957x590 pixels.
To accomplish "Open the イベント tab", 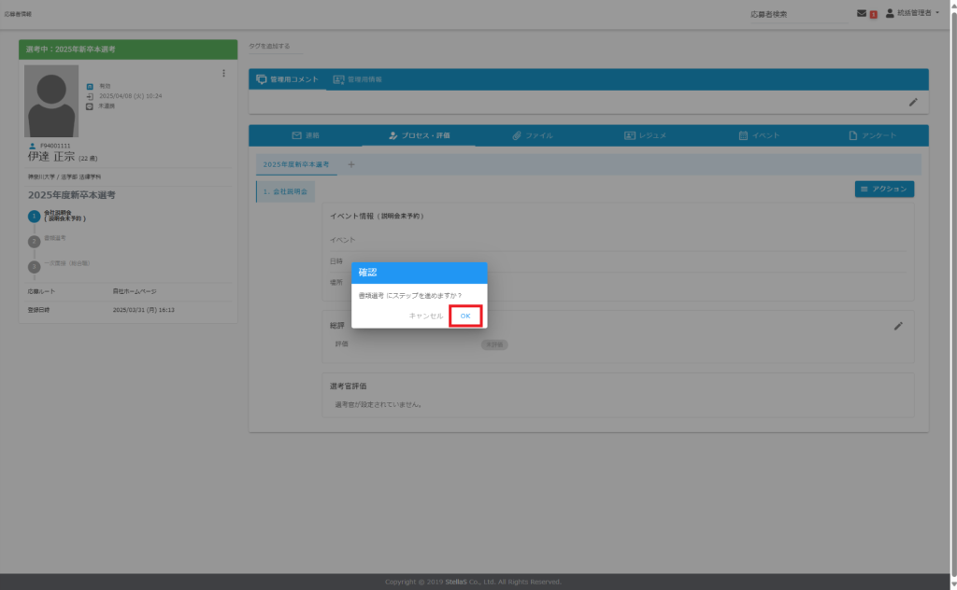I will [x=759, y=135].
